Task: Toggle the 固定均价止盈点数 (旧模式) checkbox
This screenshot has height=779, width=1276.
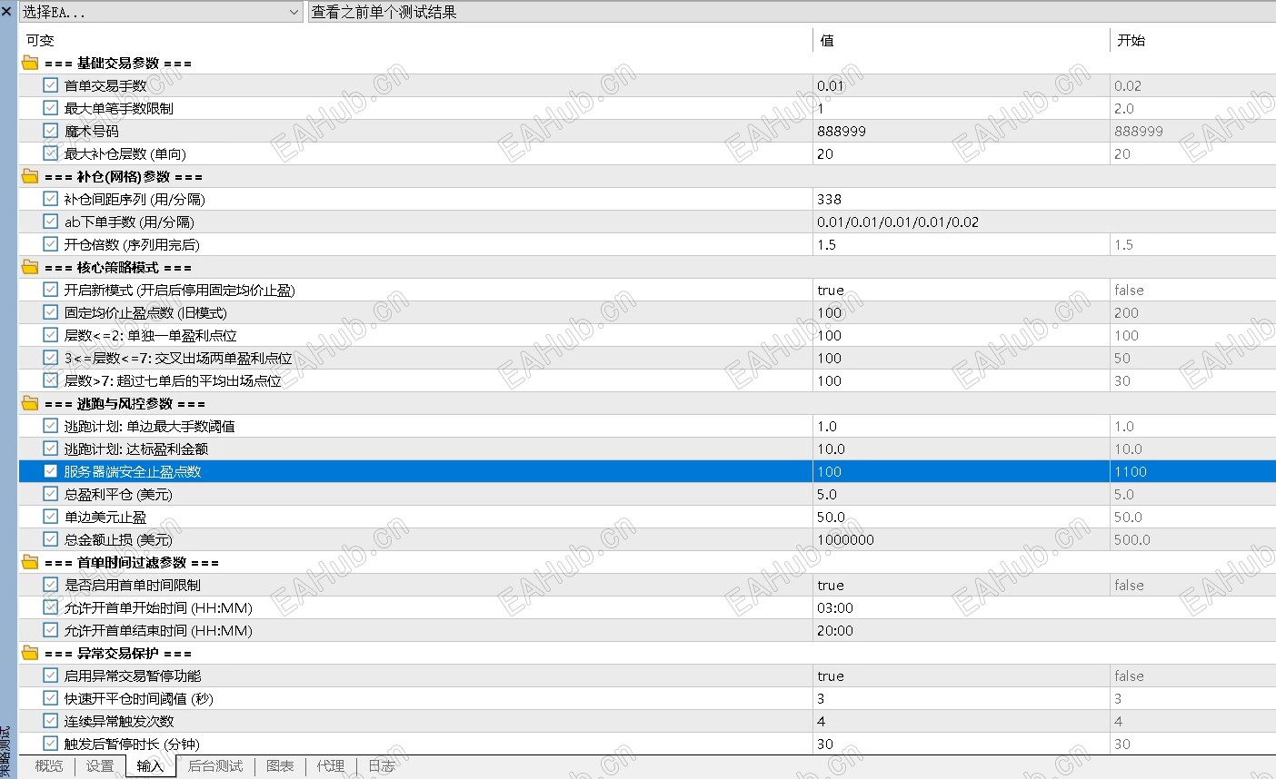Action: 51,312
